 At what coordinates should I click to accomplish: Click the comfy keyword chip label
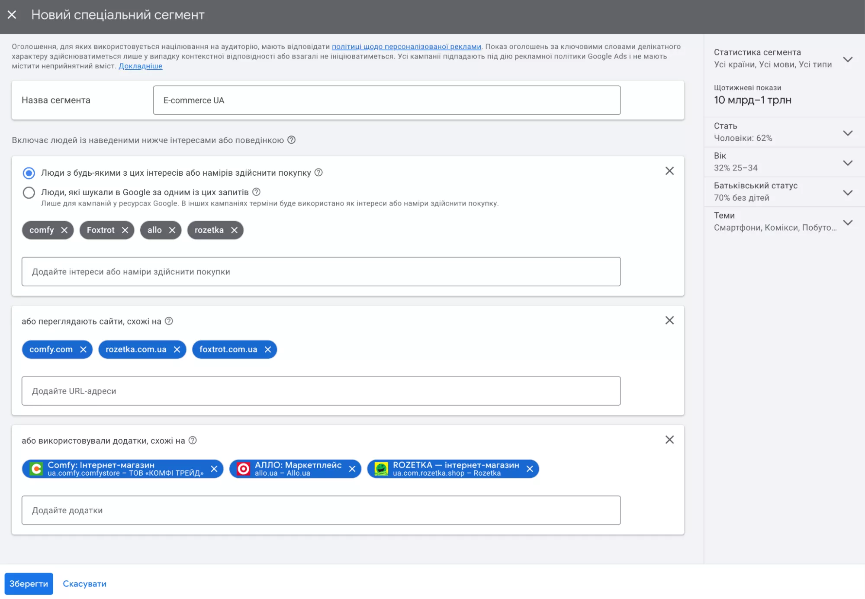[42, 230]
